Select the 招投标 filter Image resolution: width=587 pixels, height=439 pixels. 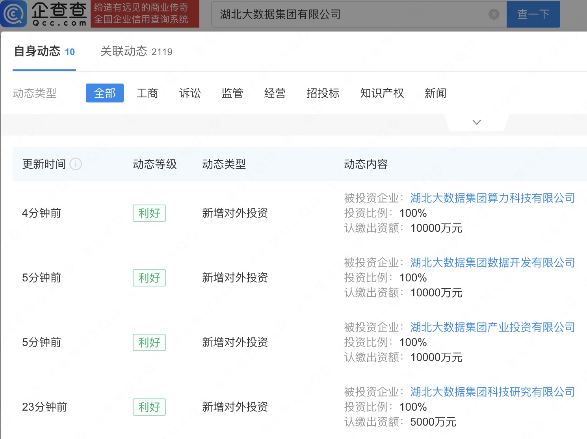coord(323,93)
